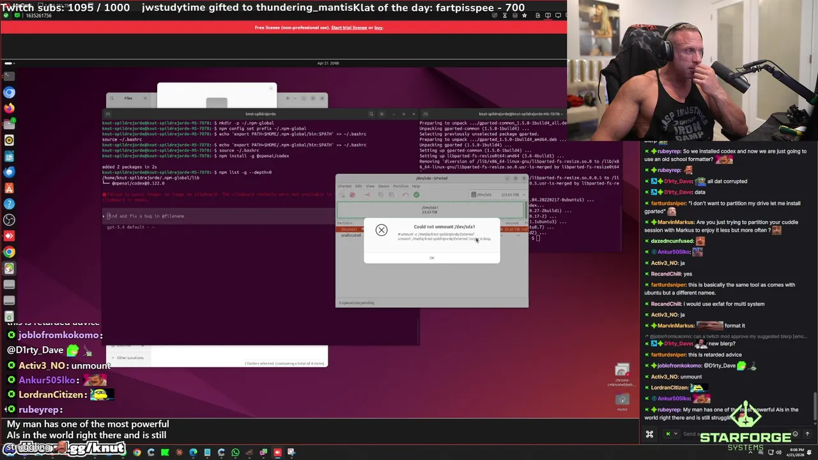Click the Delete partition icon in GParted

(x=352, y=195)
